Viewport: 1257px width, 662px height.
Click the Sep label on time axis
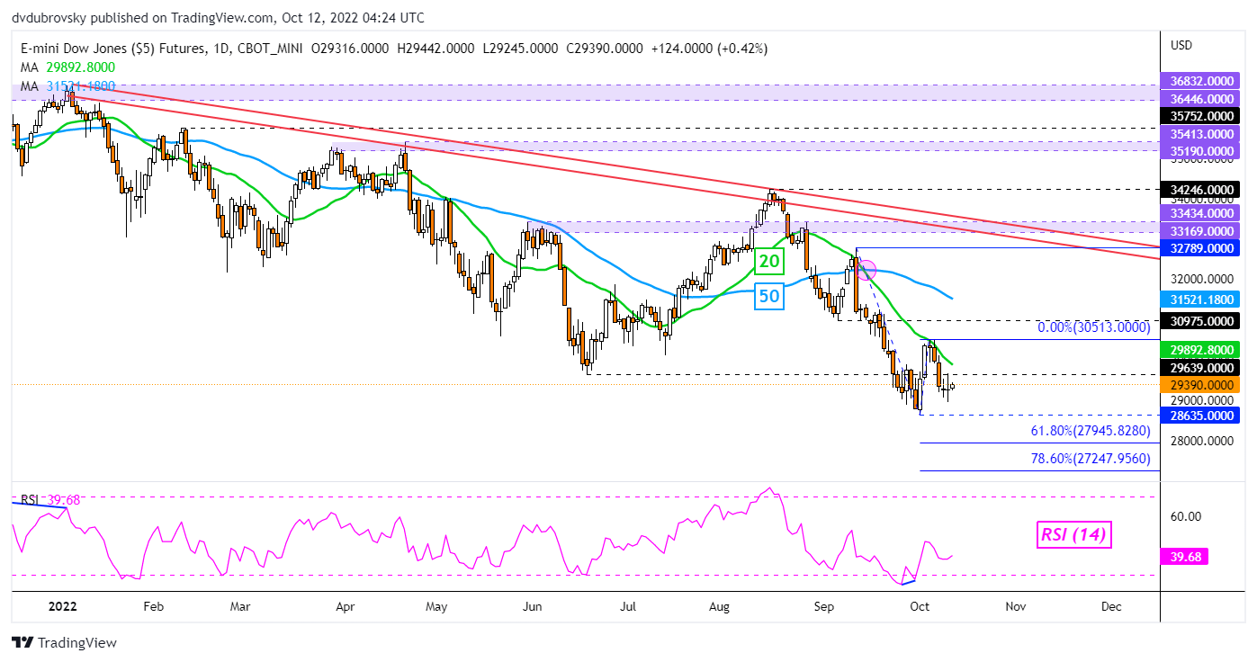[824, 606]
